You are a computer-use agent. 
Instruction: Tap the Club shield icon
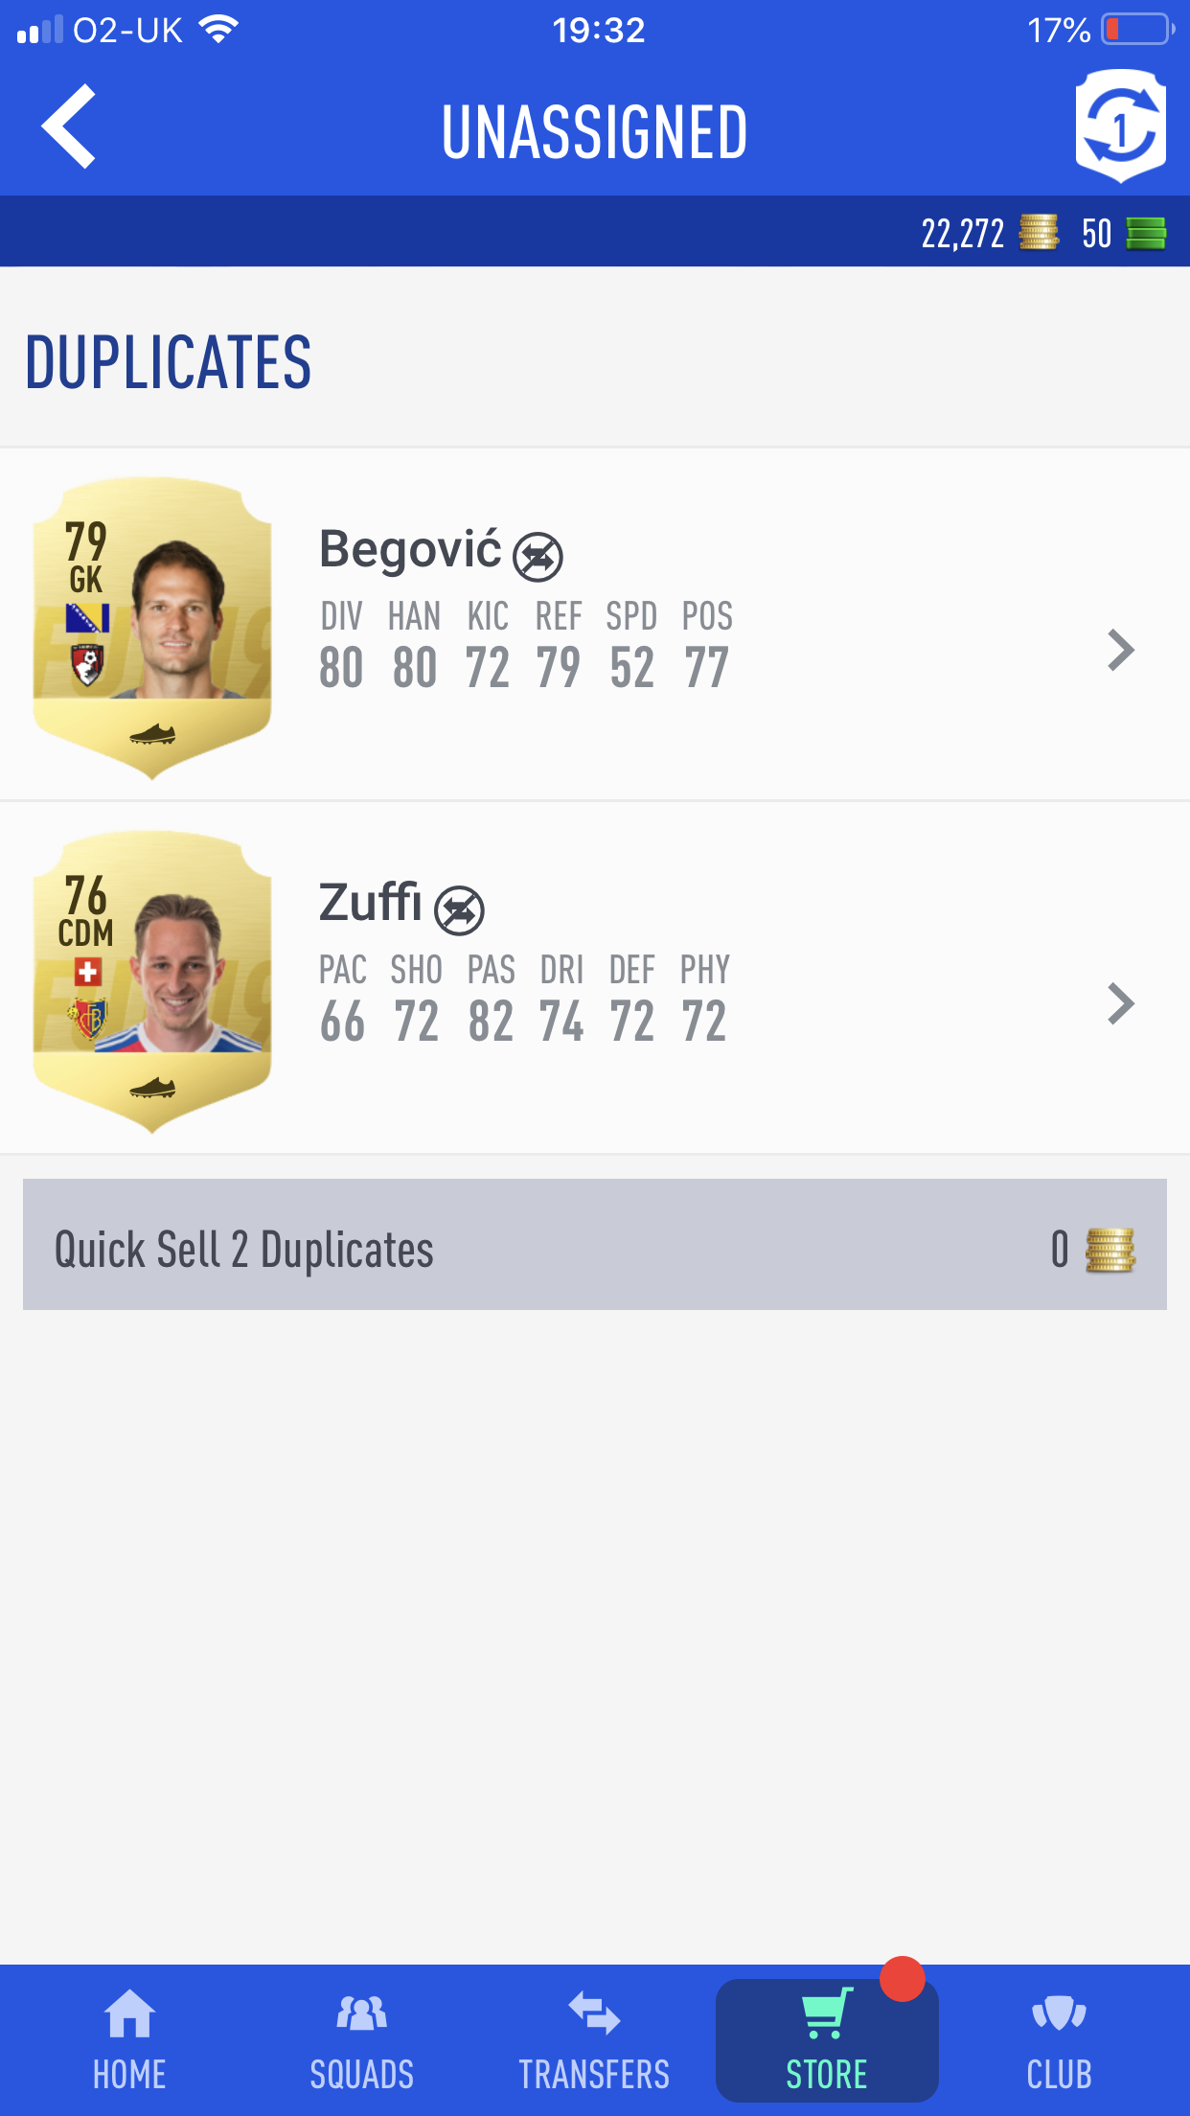[1059, 2012]
